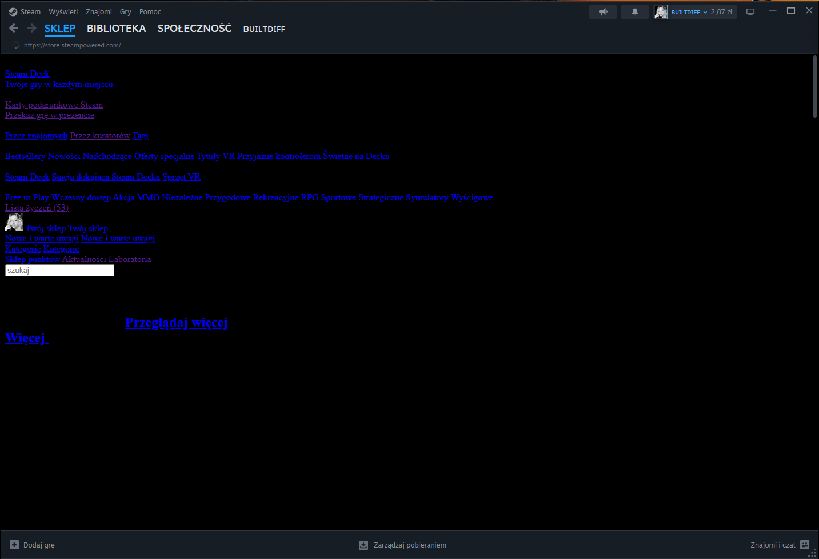Switch to the BIBLIOTEKA tab
This screenshot has height=559, width=819.
click(x=117, y=29)
